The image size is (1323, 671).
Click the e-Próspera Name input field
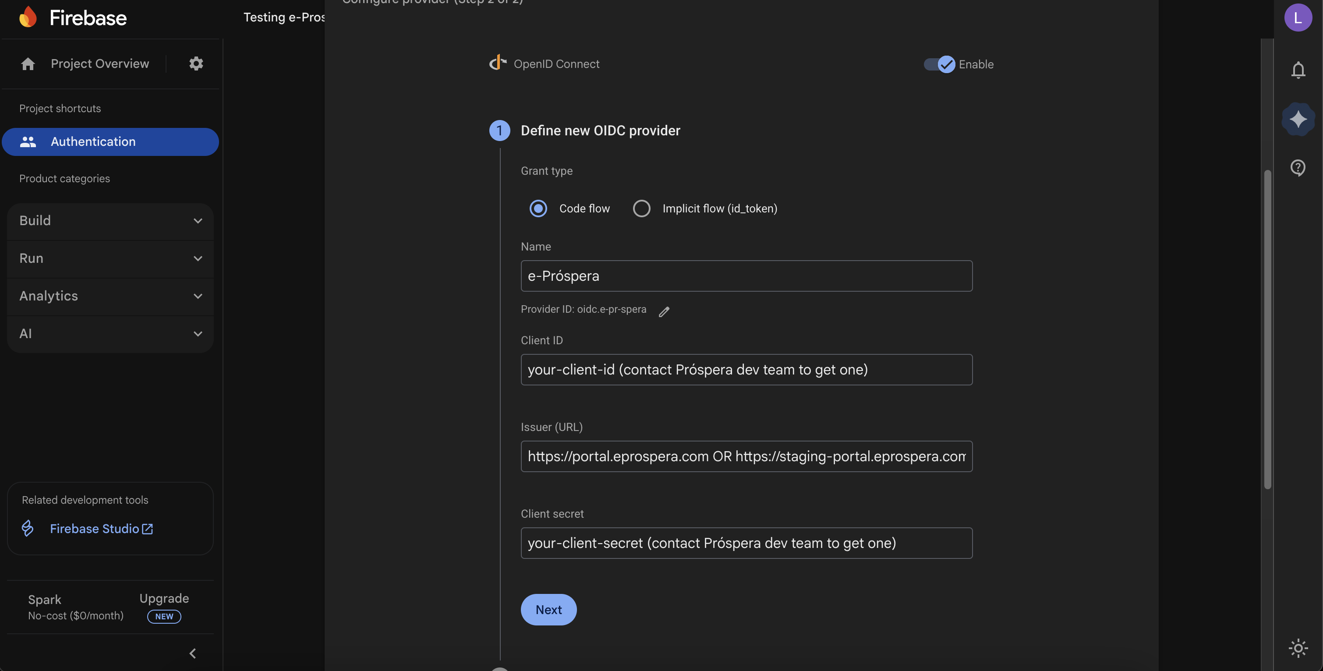(x=746, y=275)
